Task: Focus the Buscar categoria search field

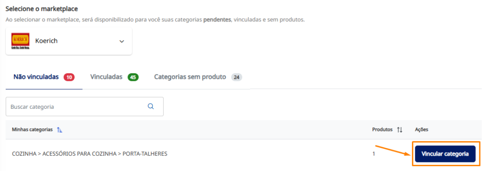Action: coord(85,106)
